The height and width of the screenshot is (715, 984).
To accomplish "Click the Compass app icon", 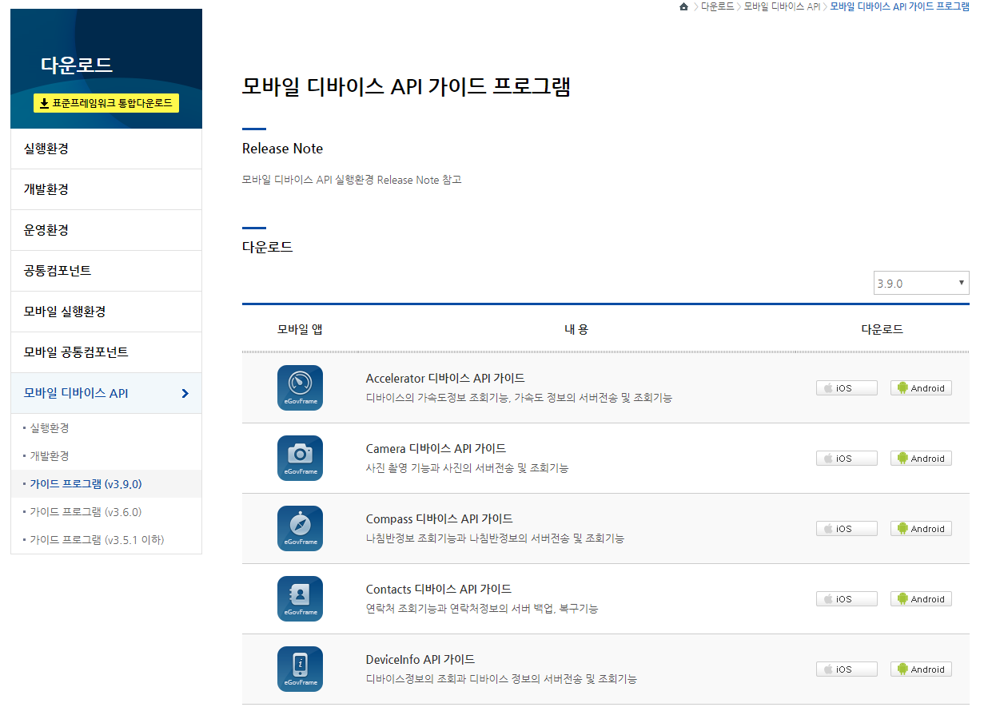I will pos(300,528).
